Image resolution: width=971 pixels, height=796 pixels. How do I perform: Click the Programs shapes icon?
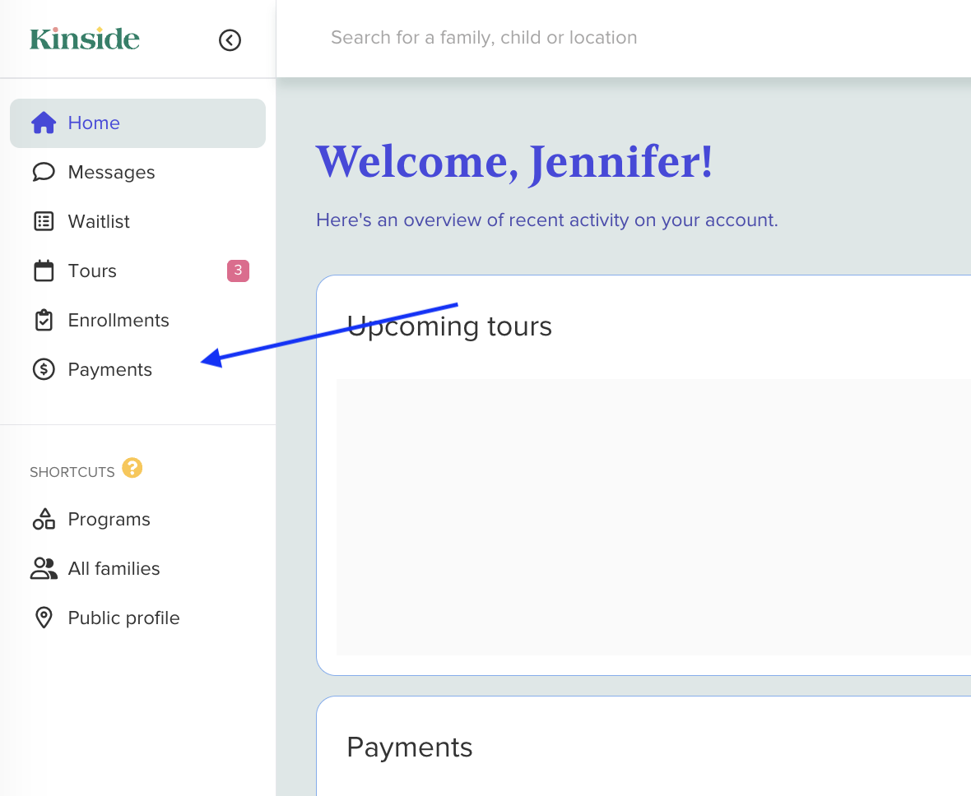[x=44, y=519]
